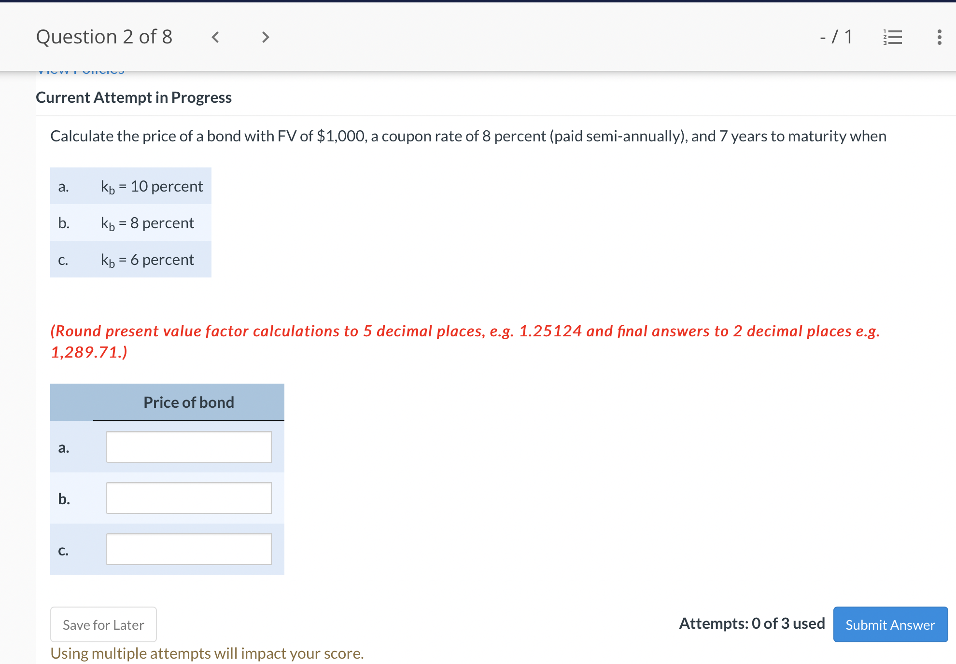Click the "Attempts: 0 of 3 used" label

coord(751,623)
